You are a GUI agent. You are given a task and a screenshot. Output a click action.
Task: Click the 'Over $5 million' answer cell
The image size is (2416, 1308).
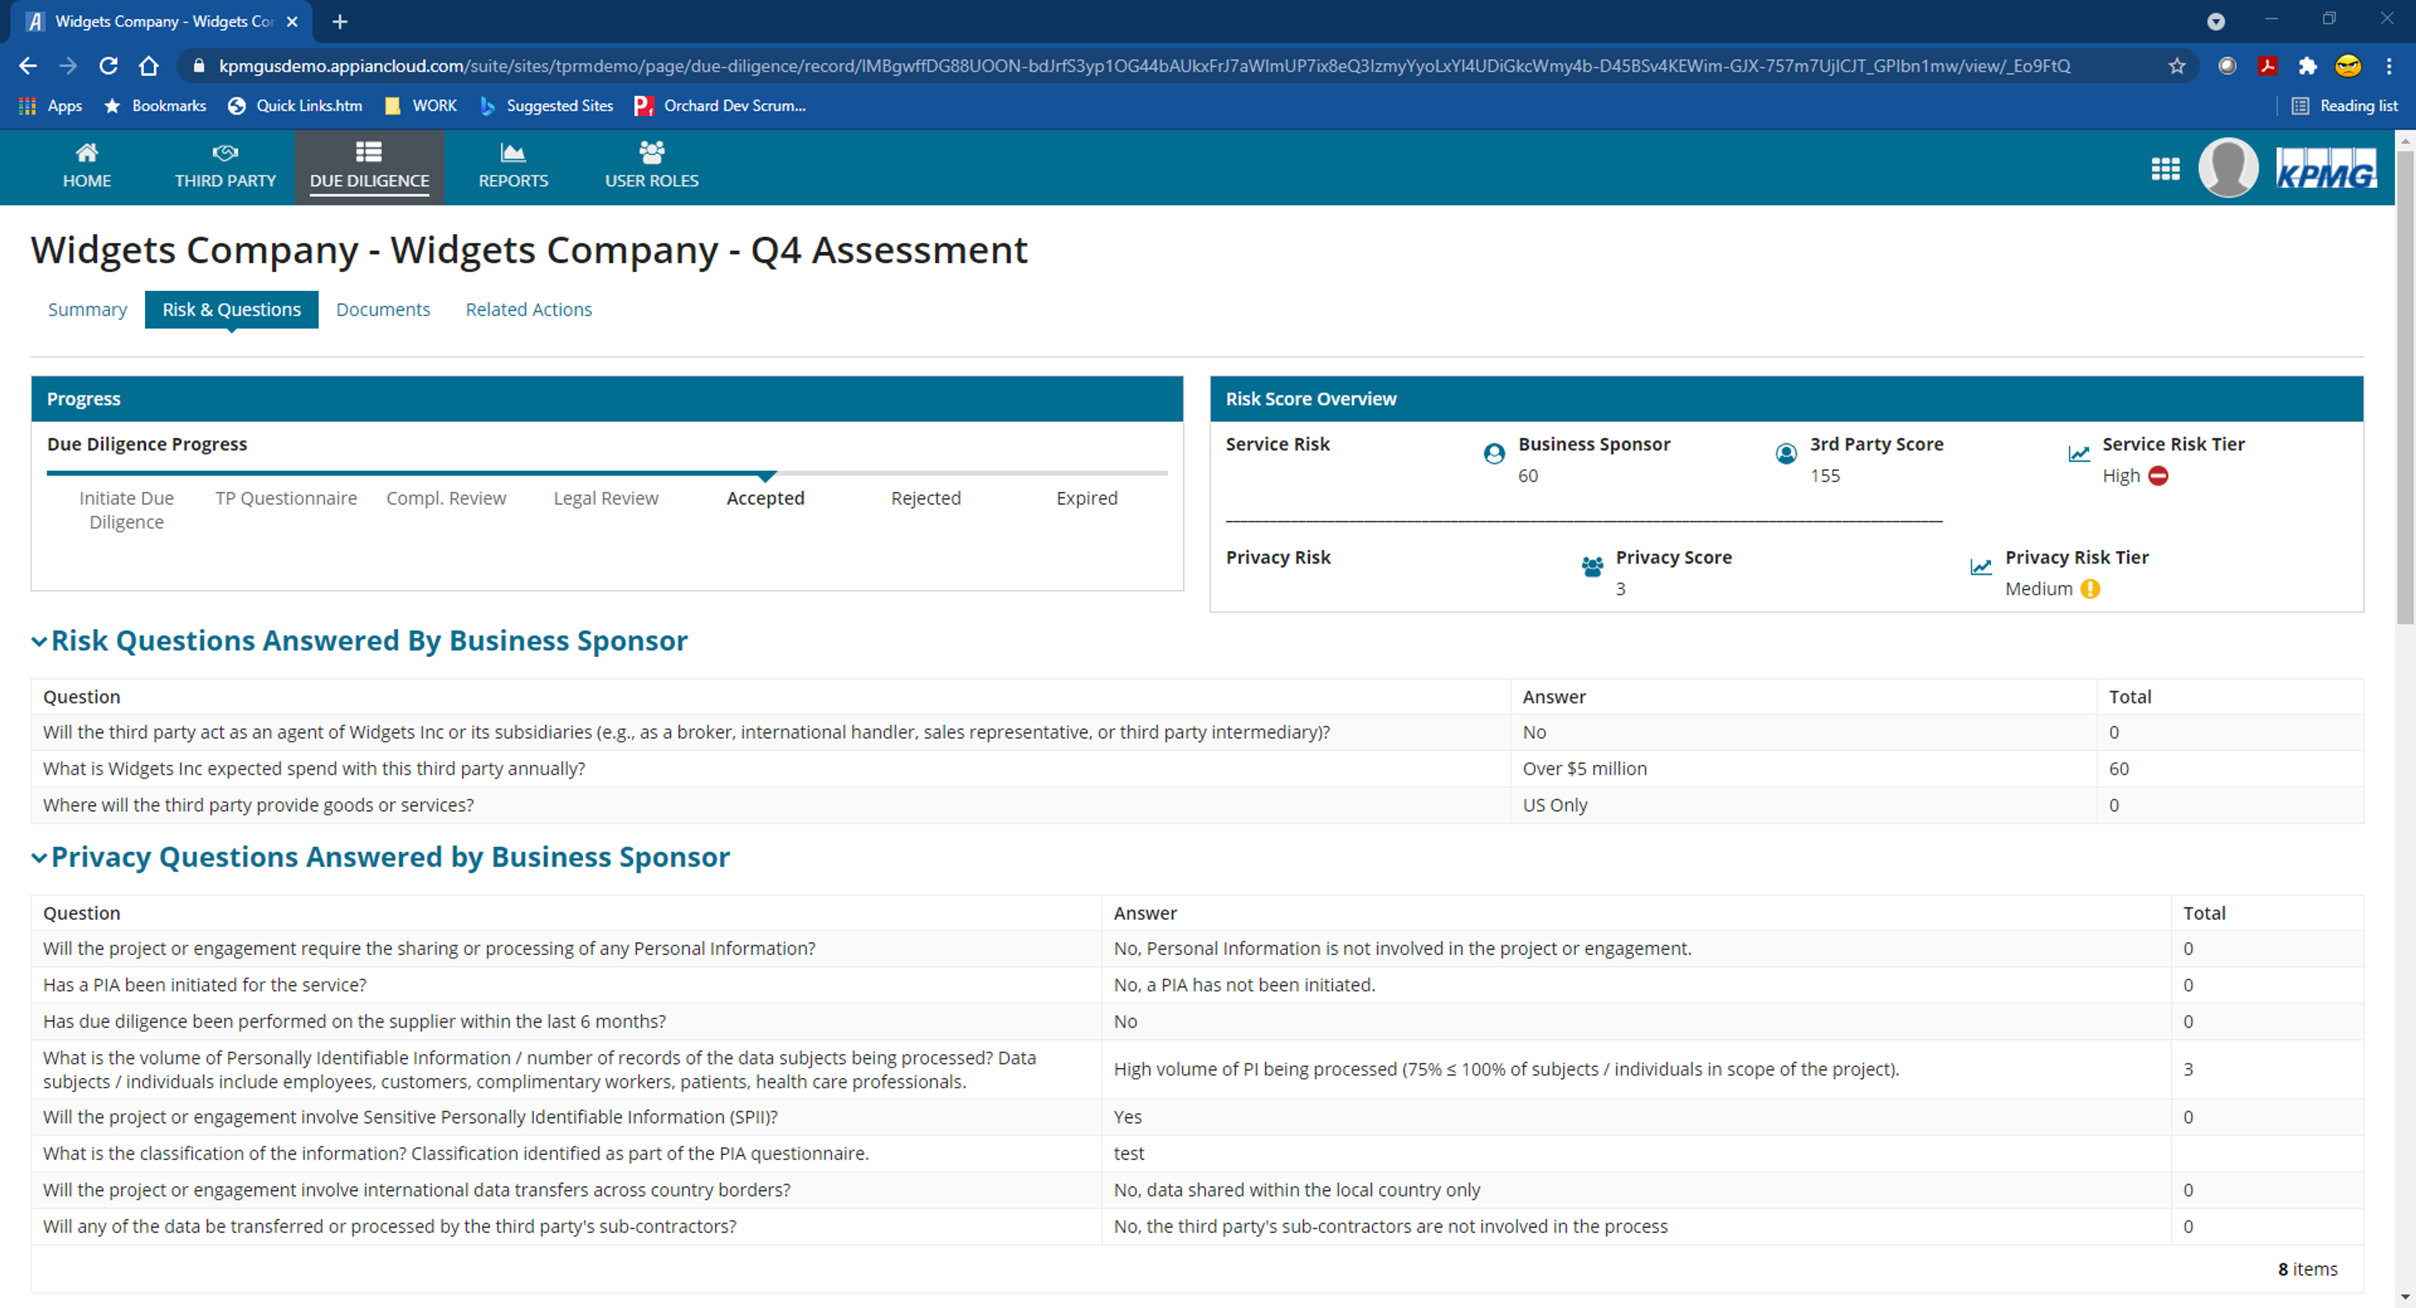point(1803,769)
